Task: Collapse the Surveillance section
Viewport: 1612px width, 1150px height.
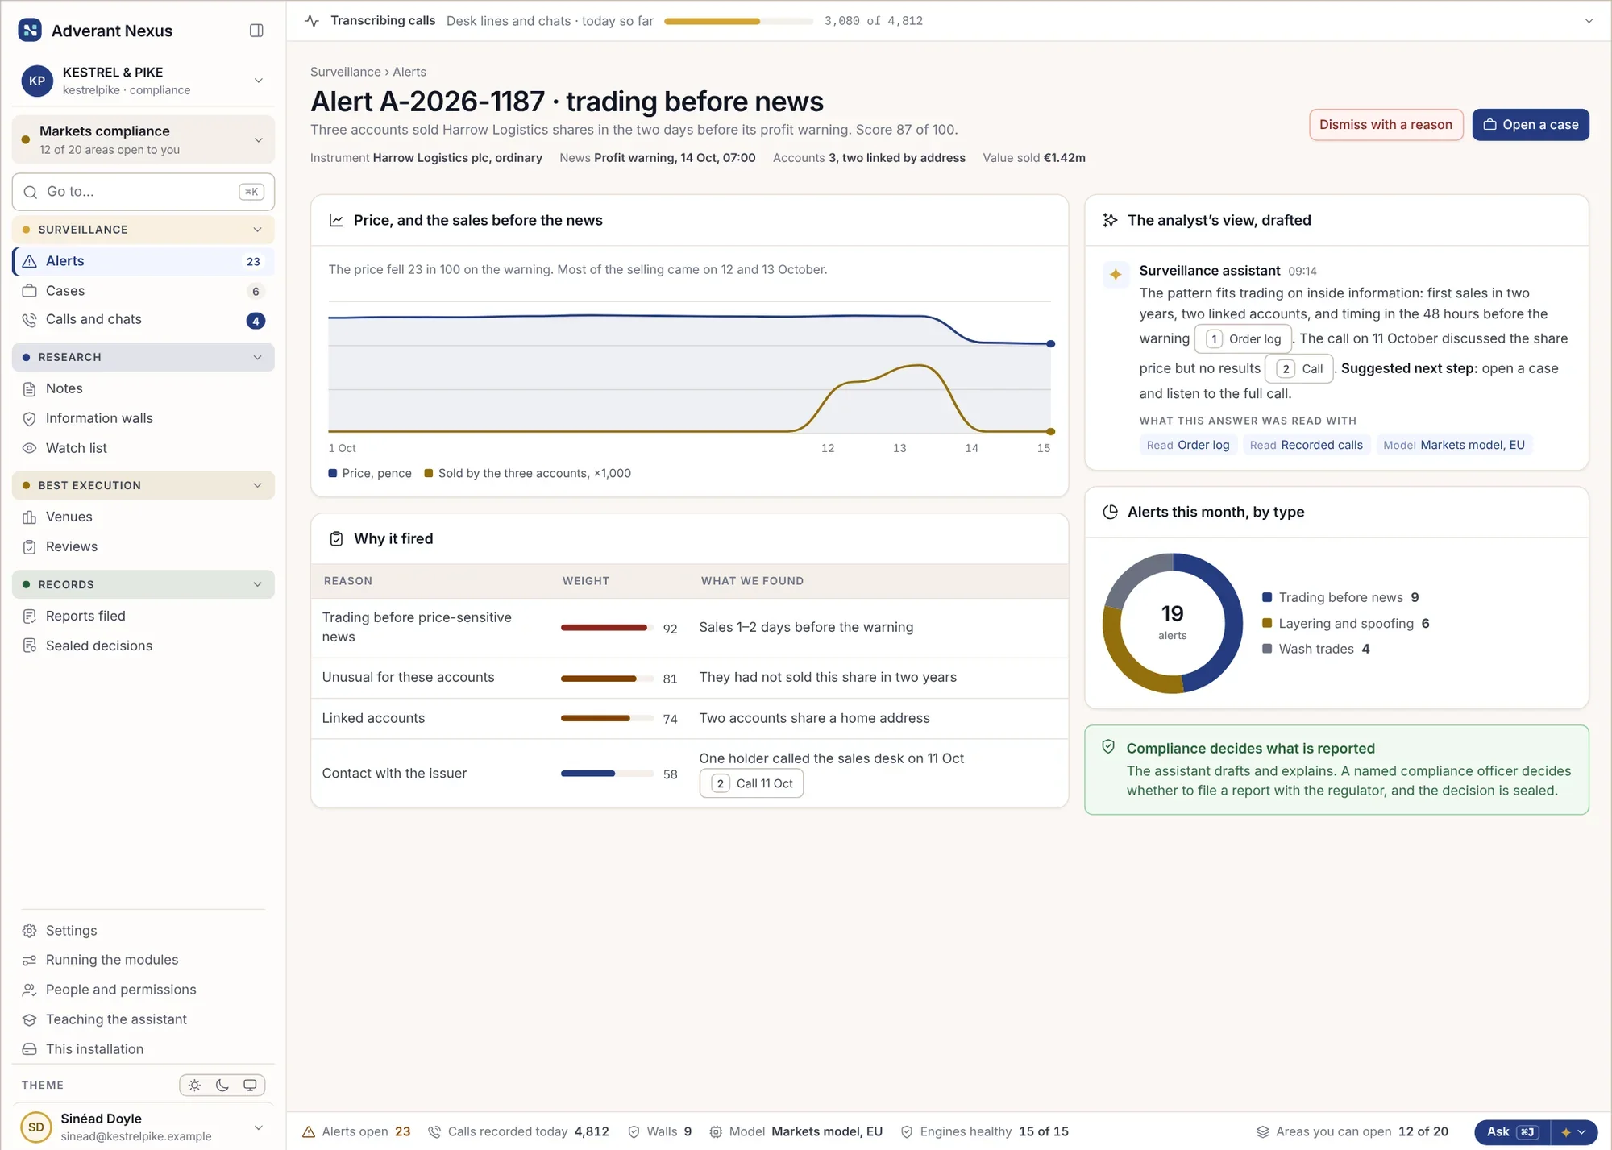Action: 143,230
